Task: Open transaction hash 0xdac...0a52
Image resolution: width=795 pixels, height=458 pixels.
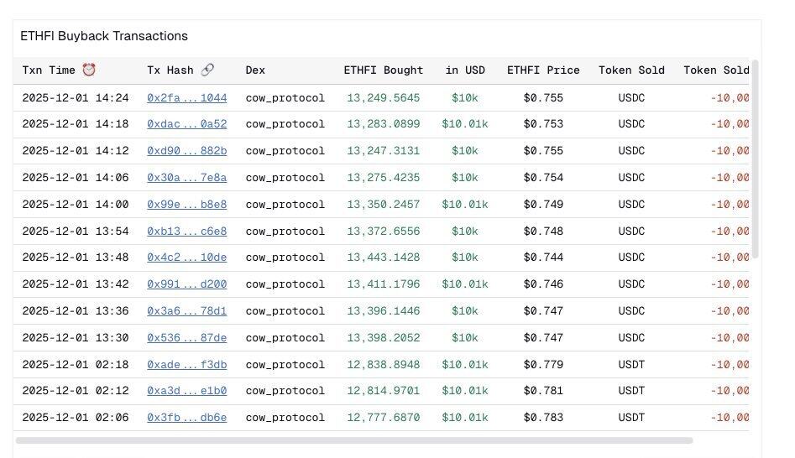Action: tap(186, 124)
